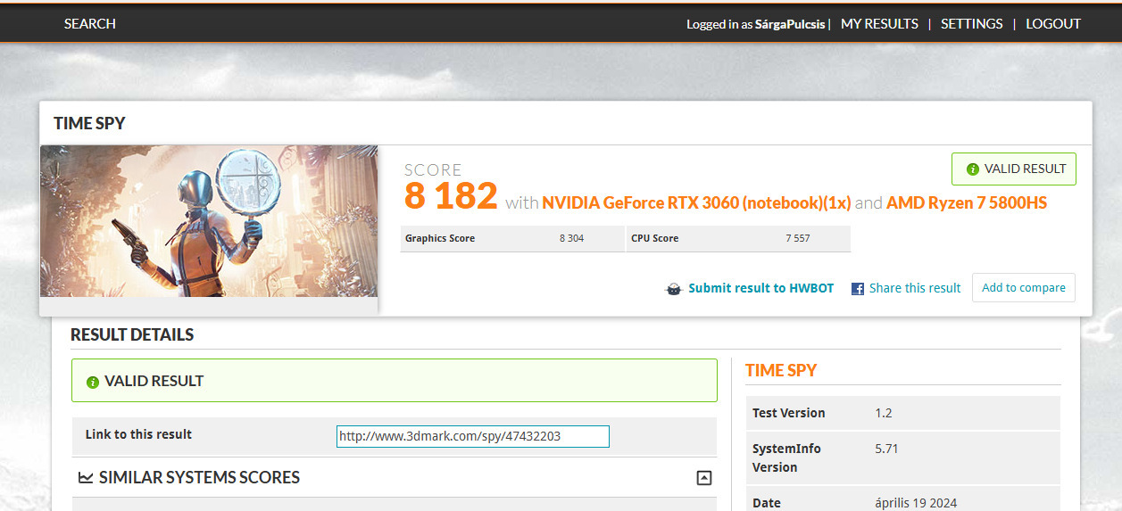Click the RESULT DETAILS heading
This screenshot has width=1122, height=511.
[x=132, y=335]
